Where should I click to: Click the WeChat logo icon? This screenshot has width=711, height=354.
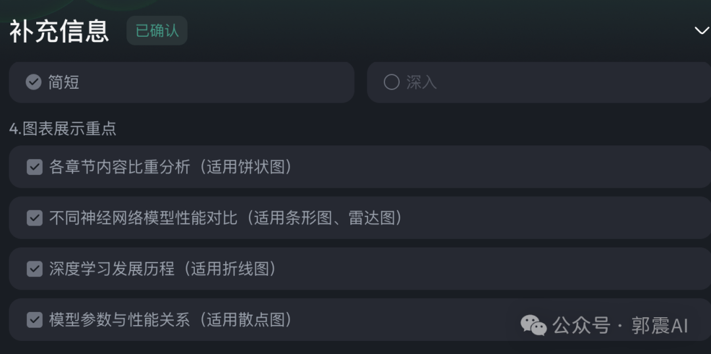[x=533, y=325]
